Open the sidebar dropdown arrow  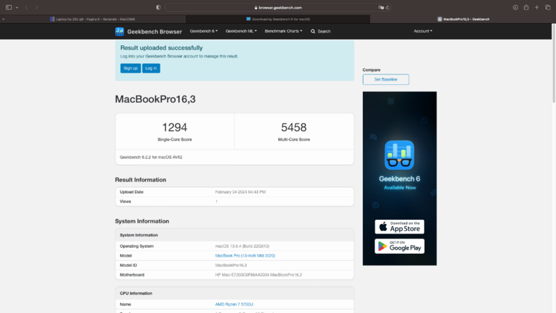(x=17, y=8)
